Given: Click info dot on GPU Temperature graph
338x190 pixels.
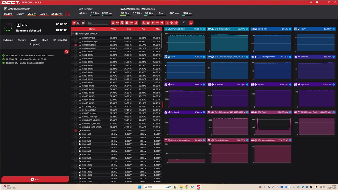Looking at the screenshot, I should click(247, 29).
